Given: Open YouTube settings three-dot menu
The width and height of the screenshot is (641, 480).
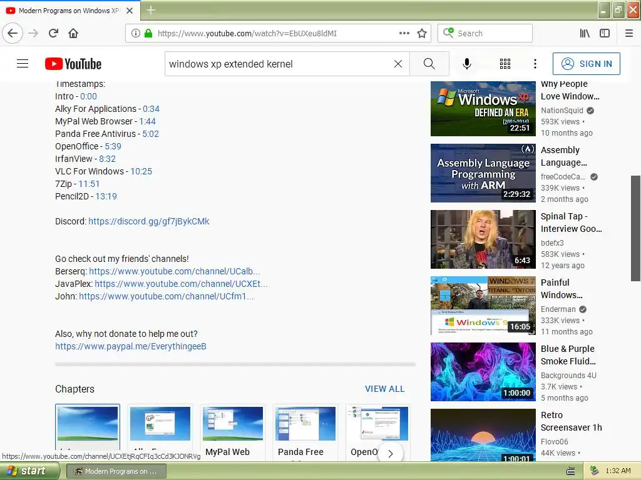Looking at the screenshot, I should [x=535, y=64].
